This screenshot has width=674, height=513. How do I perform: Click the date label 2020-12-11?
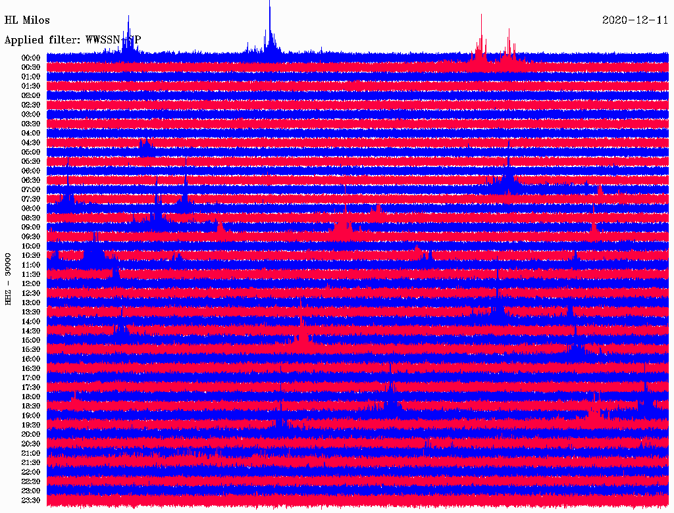coord(635,20)
